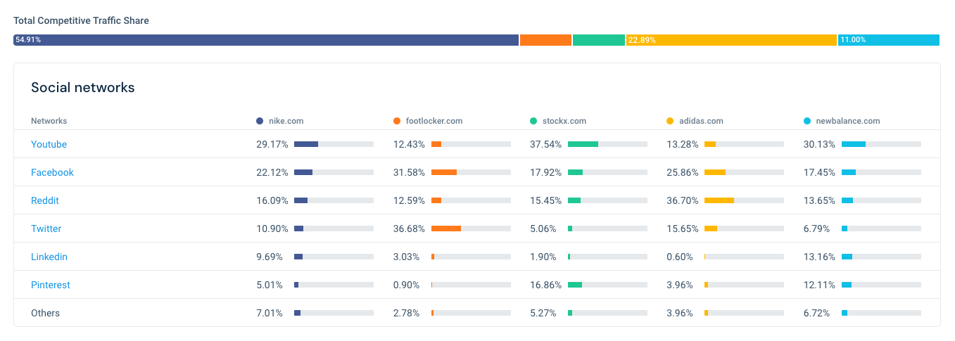Image resolution: width=955 pixels, height=341 pixels.
Task: Click the Networks column header
Action: [x=49, y=121]
